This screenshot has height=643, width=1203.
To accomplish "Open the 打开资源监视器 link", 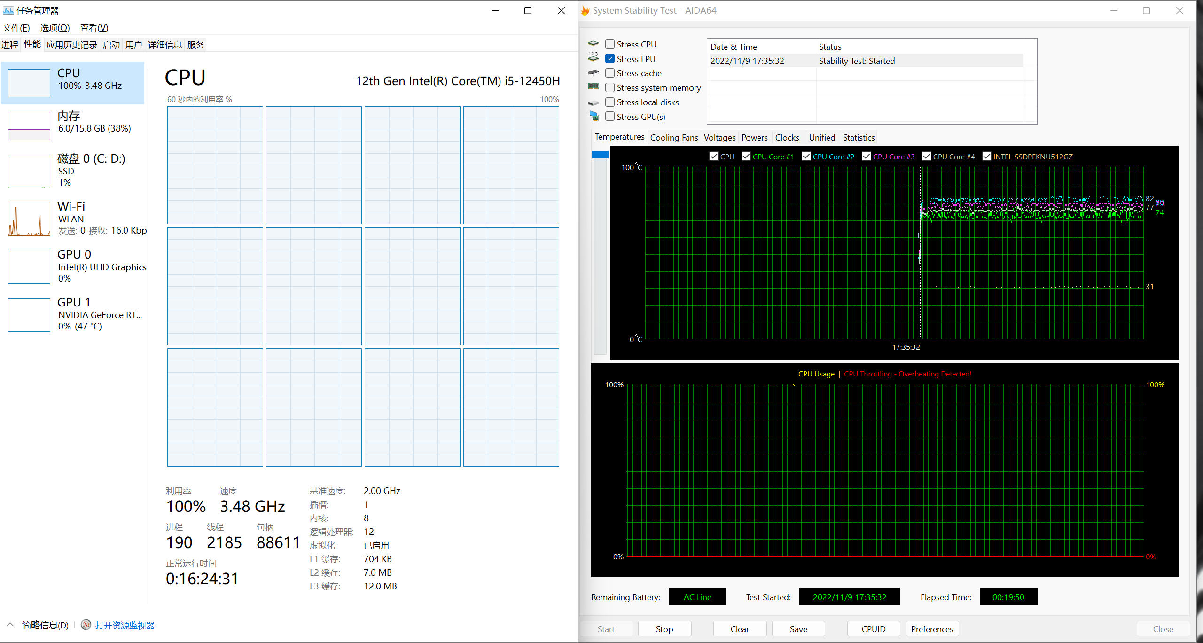I will pyautogui.click(x=125, y=625).
